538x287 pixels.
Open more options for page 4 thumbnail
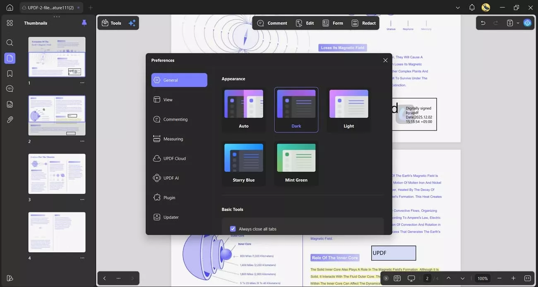tap(82, 258)
